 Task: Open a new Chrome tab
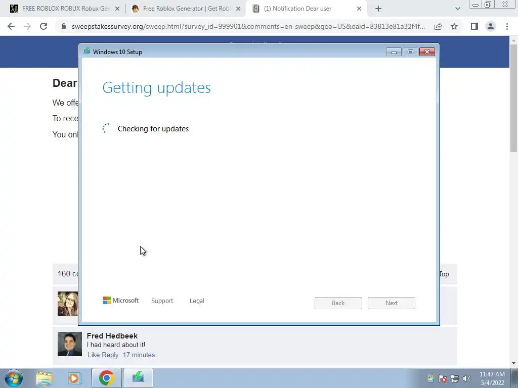378,9
